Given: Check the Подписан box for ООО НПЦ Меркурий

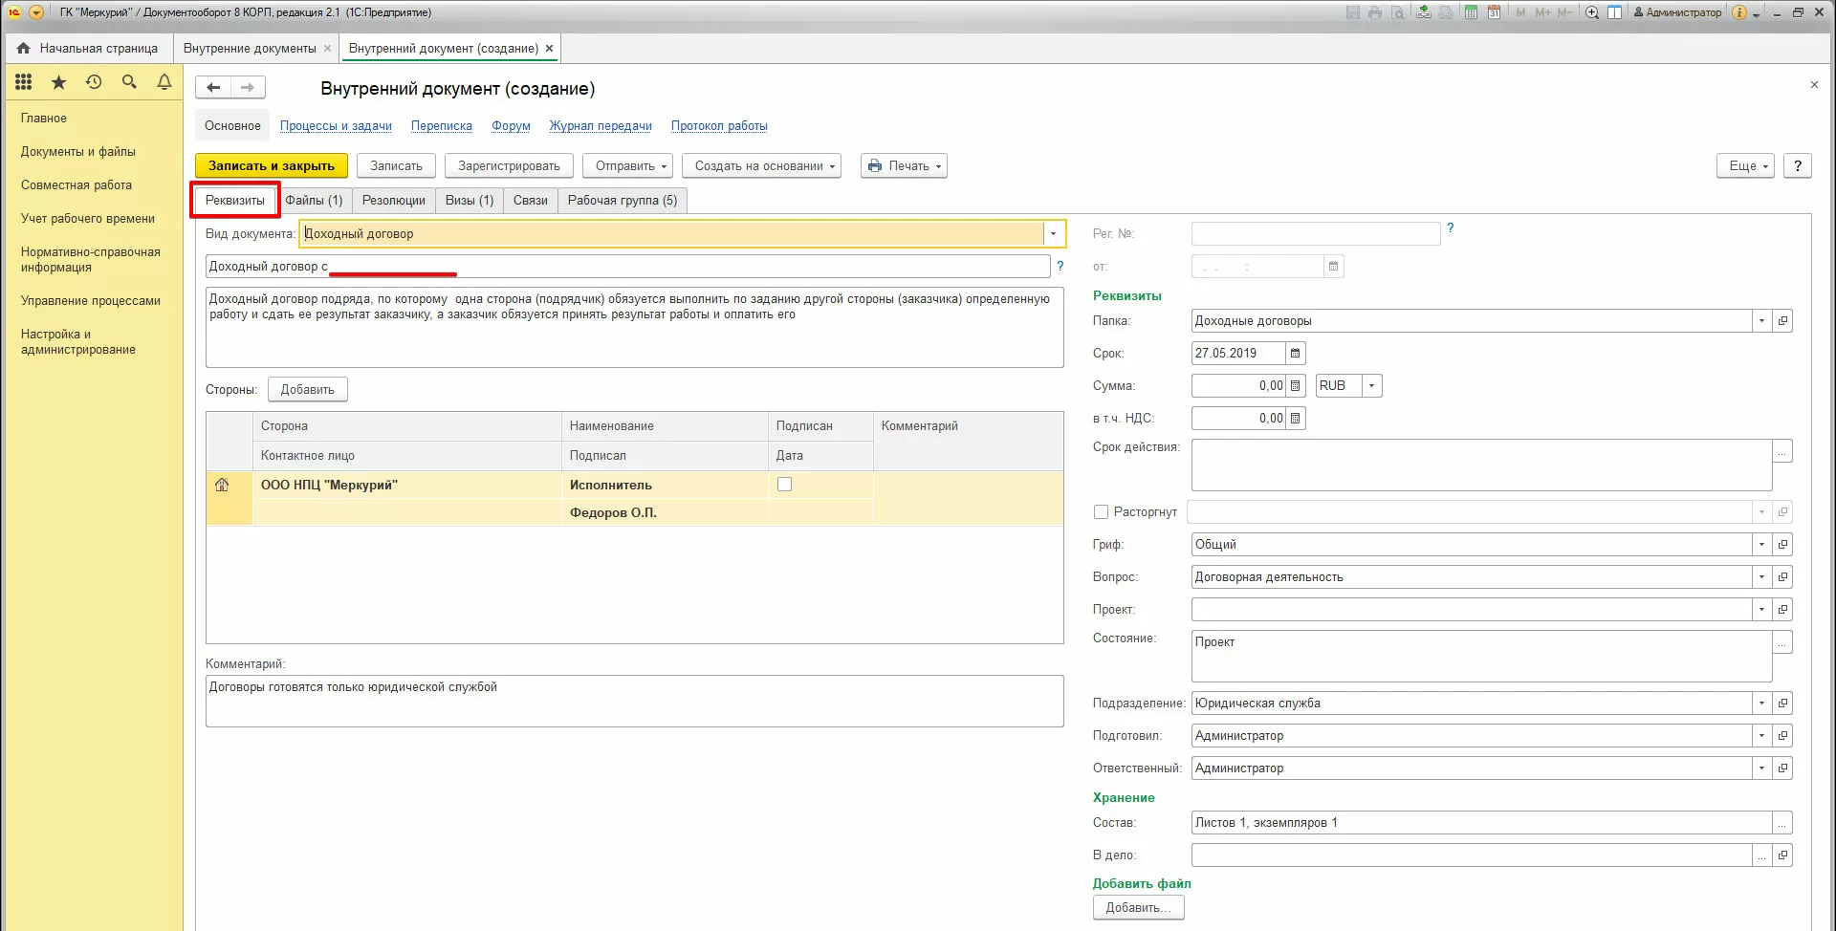Looking at the screenshot, I should pyautogui.click(x=784, y=485).
